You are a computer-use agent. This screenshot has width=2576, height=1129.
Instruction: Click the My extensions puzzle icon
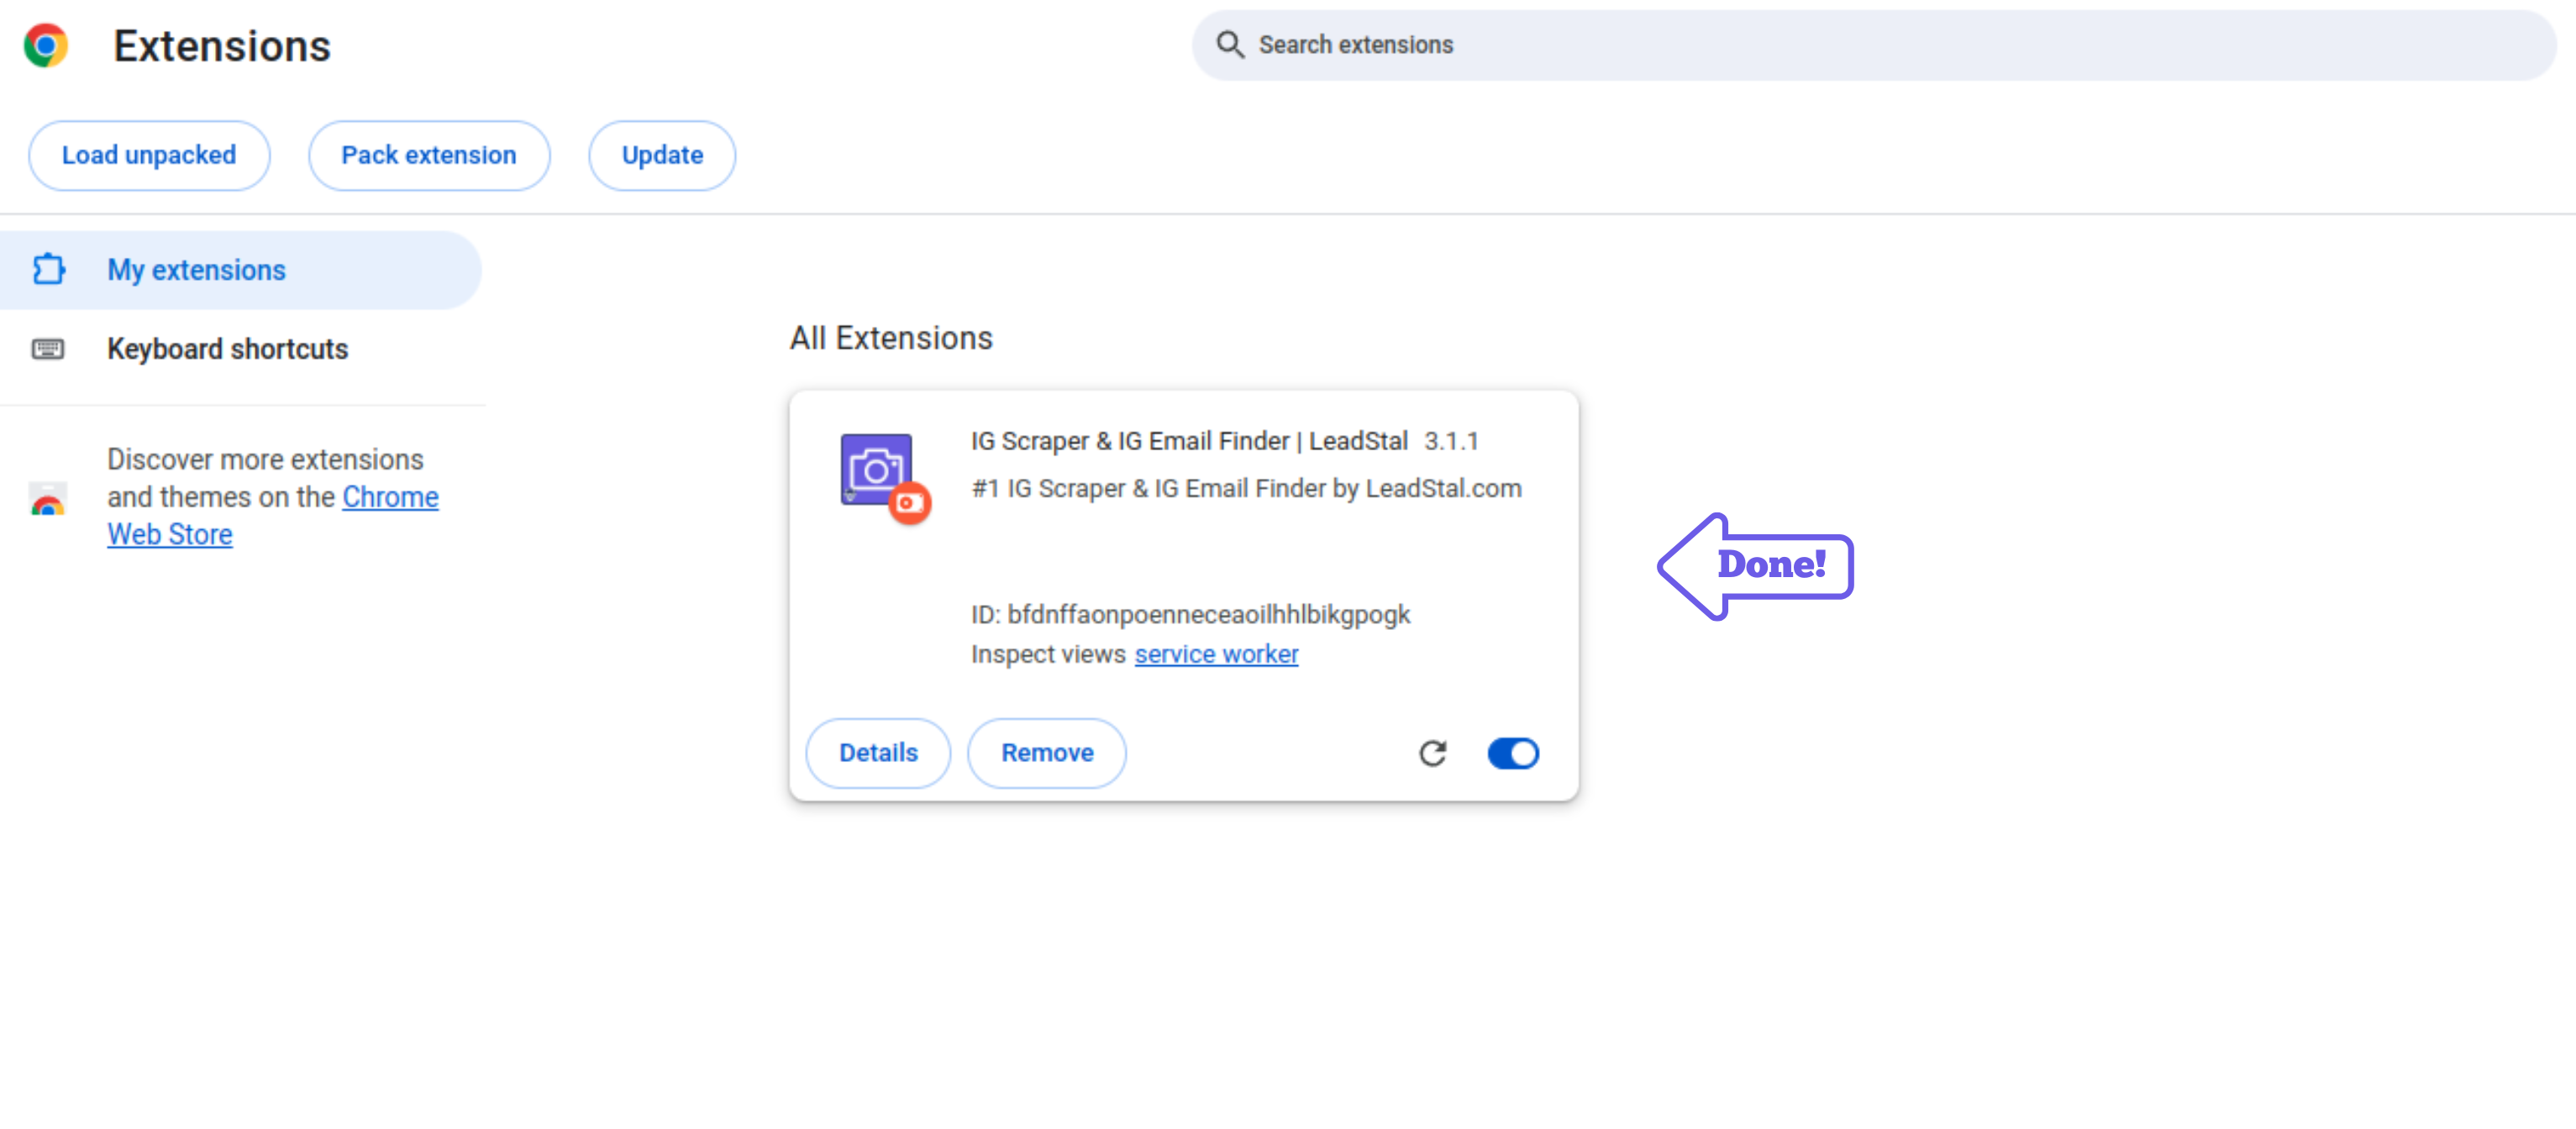[48, 269]
